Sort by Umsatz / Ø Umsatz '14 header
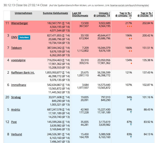Screen dimensions: 156x143 pos(102,14)
